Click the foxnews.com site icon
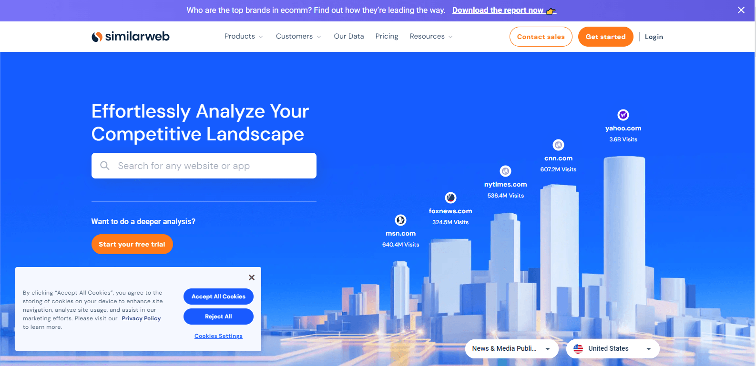756x366 pixels. (450, 198)
